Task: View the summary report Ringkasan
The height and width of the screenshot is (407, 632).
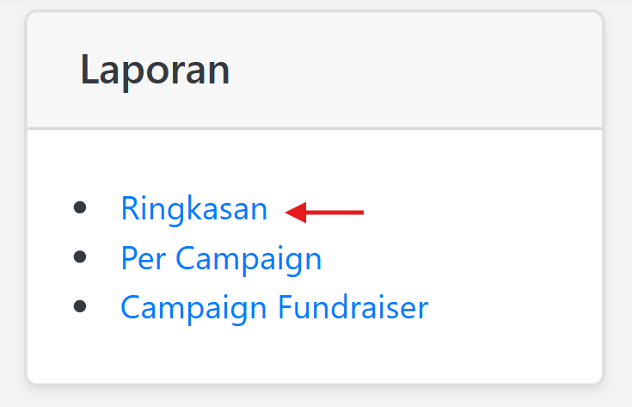Action: point(193,209)
